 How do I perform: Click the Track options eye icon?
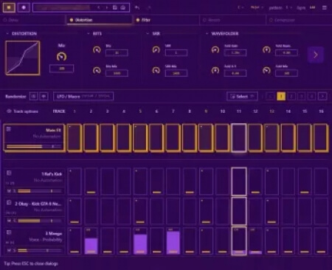point(9,111)
